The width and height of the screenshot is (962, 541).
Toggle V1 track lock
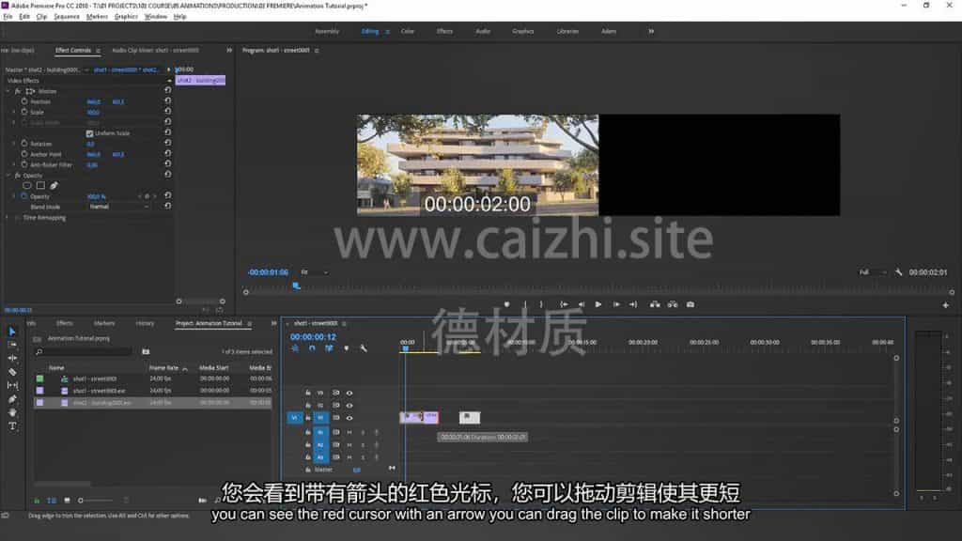(x=308, y=418)
